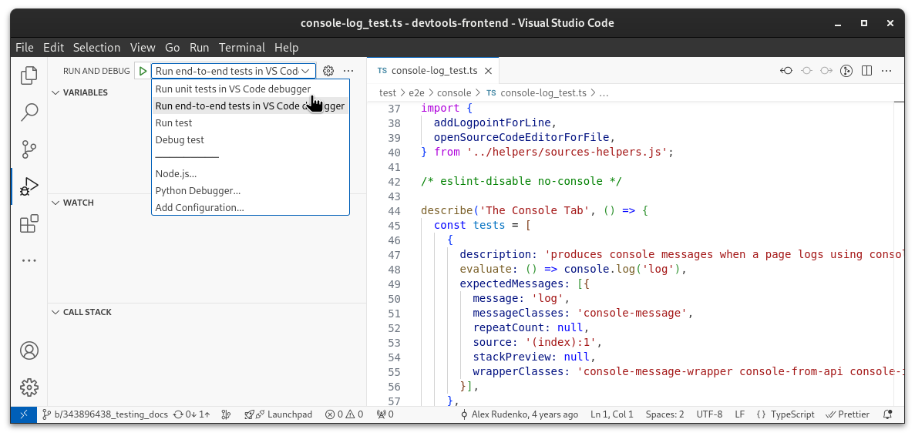Open the Source Control view
This screenshot has width=915, height=436.
click(29, 149)
